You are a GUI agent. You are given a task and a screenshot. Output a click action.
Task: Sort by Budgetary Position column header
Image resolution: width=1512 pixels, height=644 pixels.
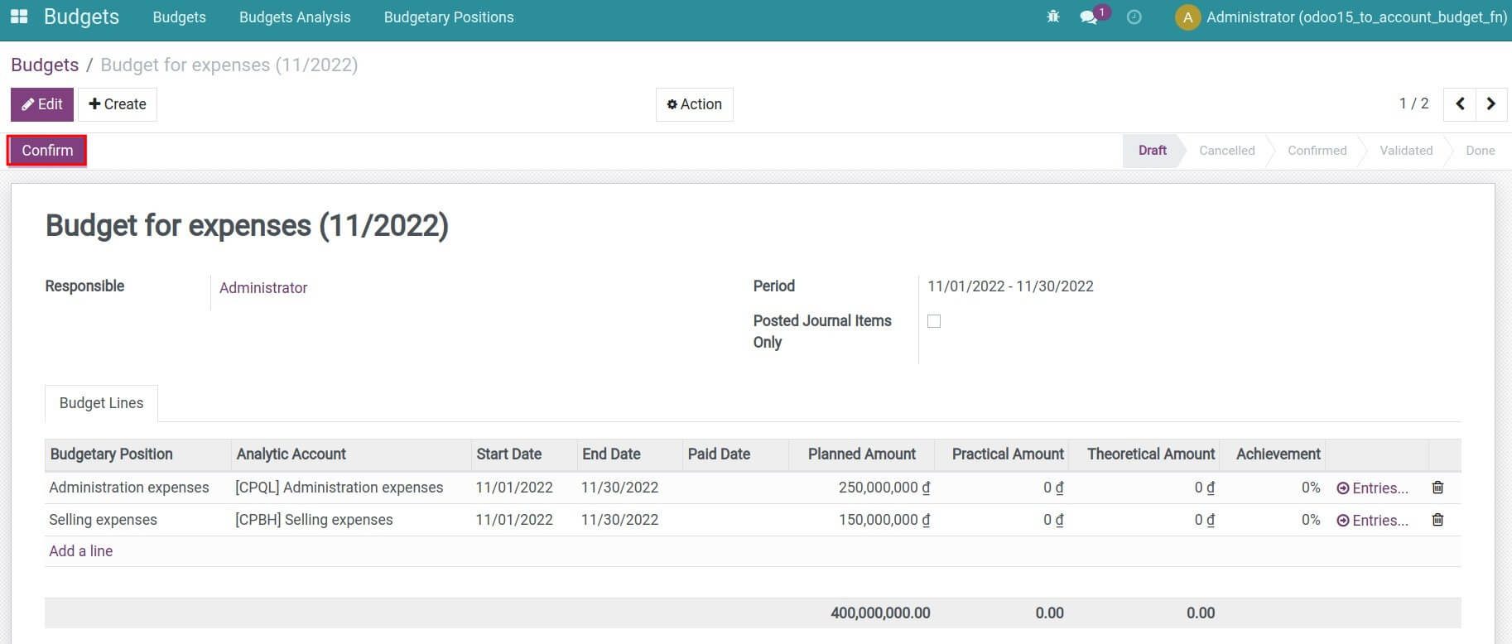point(137,454)
